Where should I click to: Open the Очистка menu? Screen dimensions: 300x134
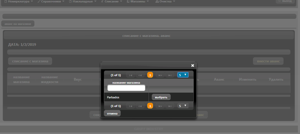[165, 1]
